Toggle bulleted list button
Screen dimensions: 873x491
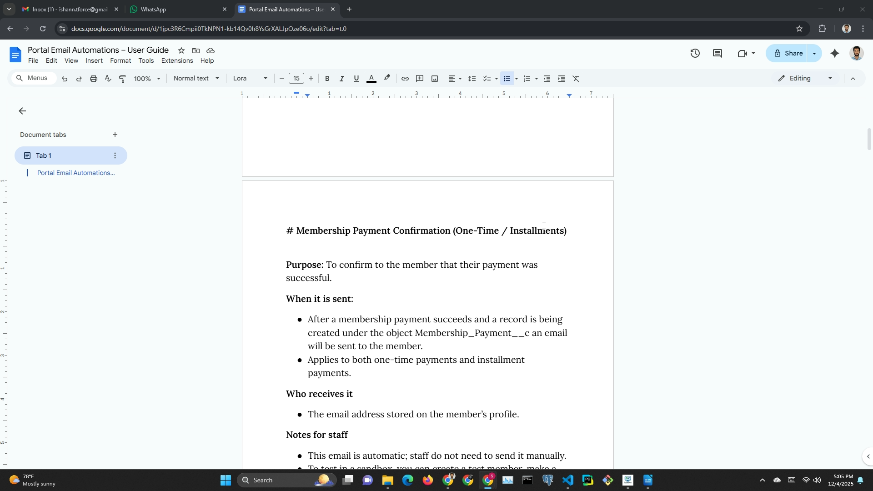[x=507, y=79]
